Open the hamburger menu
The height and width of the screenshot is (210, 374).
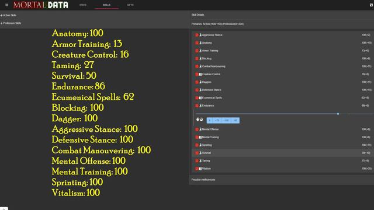6,5
